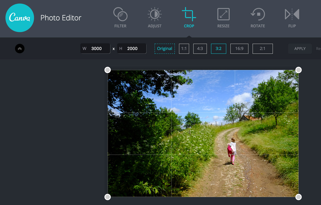The width and height of the screenshot is (321, 205).
Task: Collapse the crop options bar with the chevron
Action: [20, 48]
